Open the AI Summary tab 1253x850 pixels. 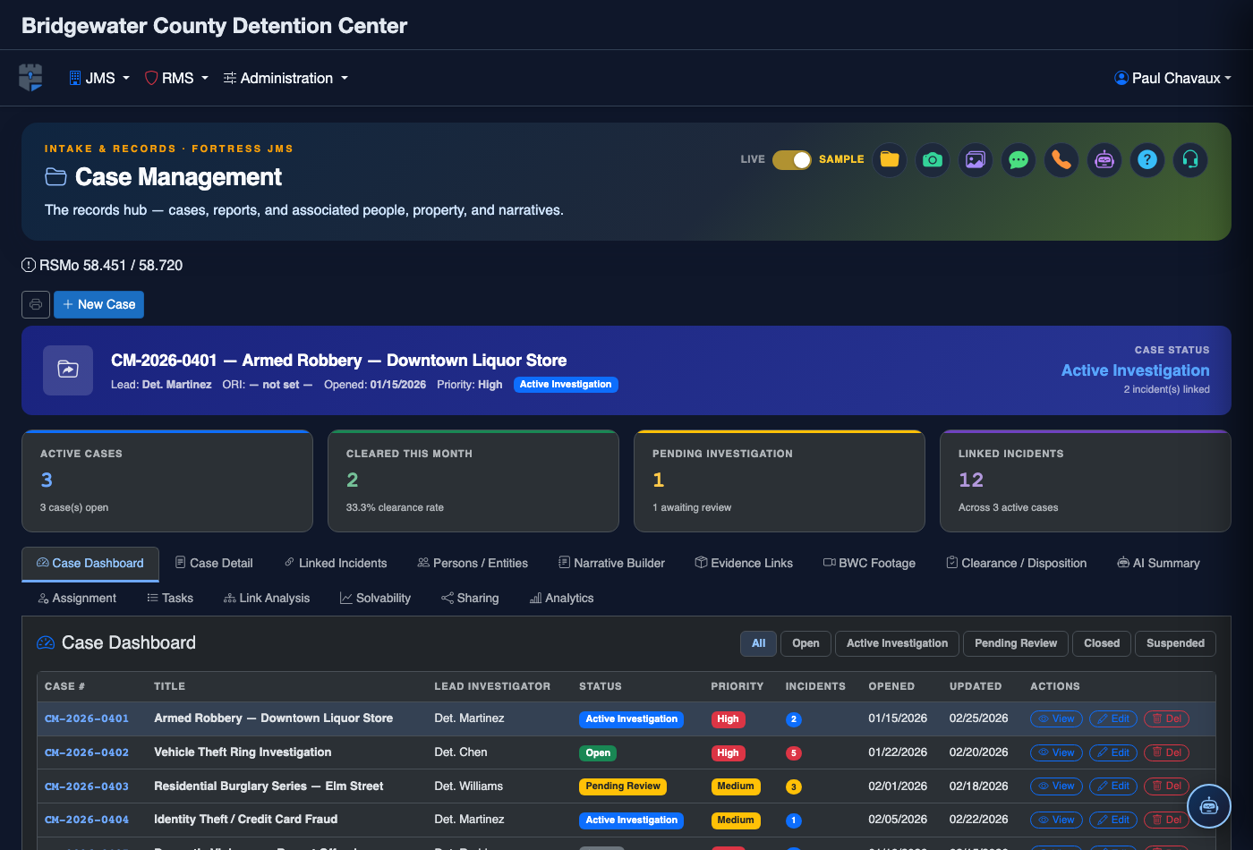pyautogui.click(x=1158, y=564)
